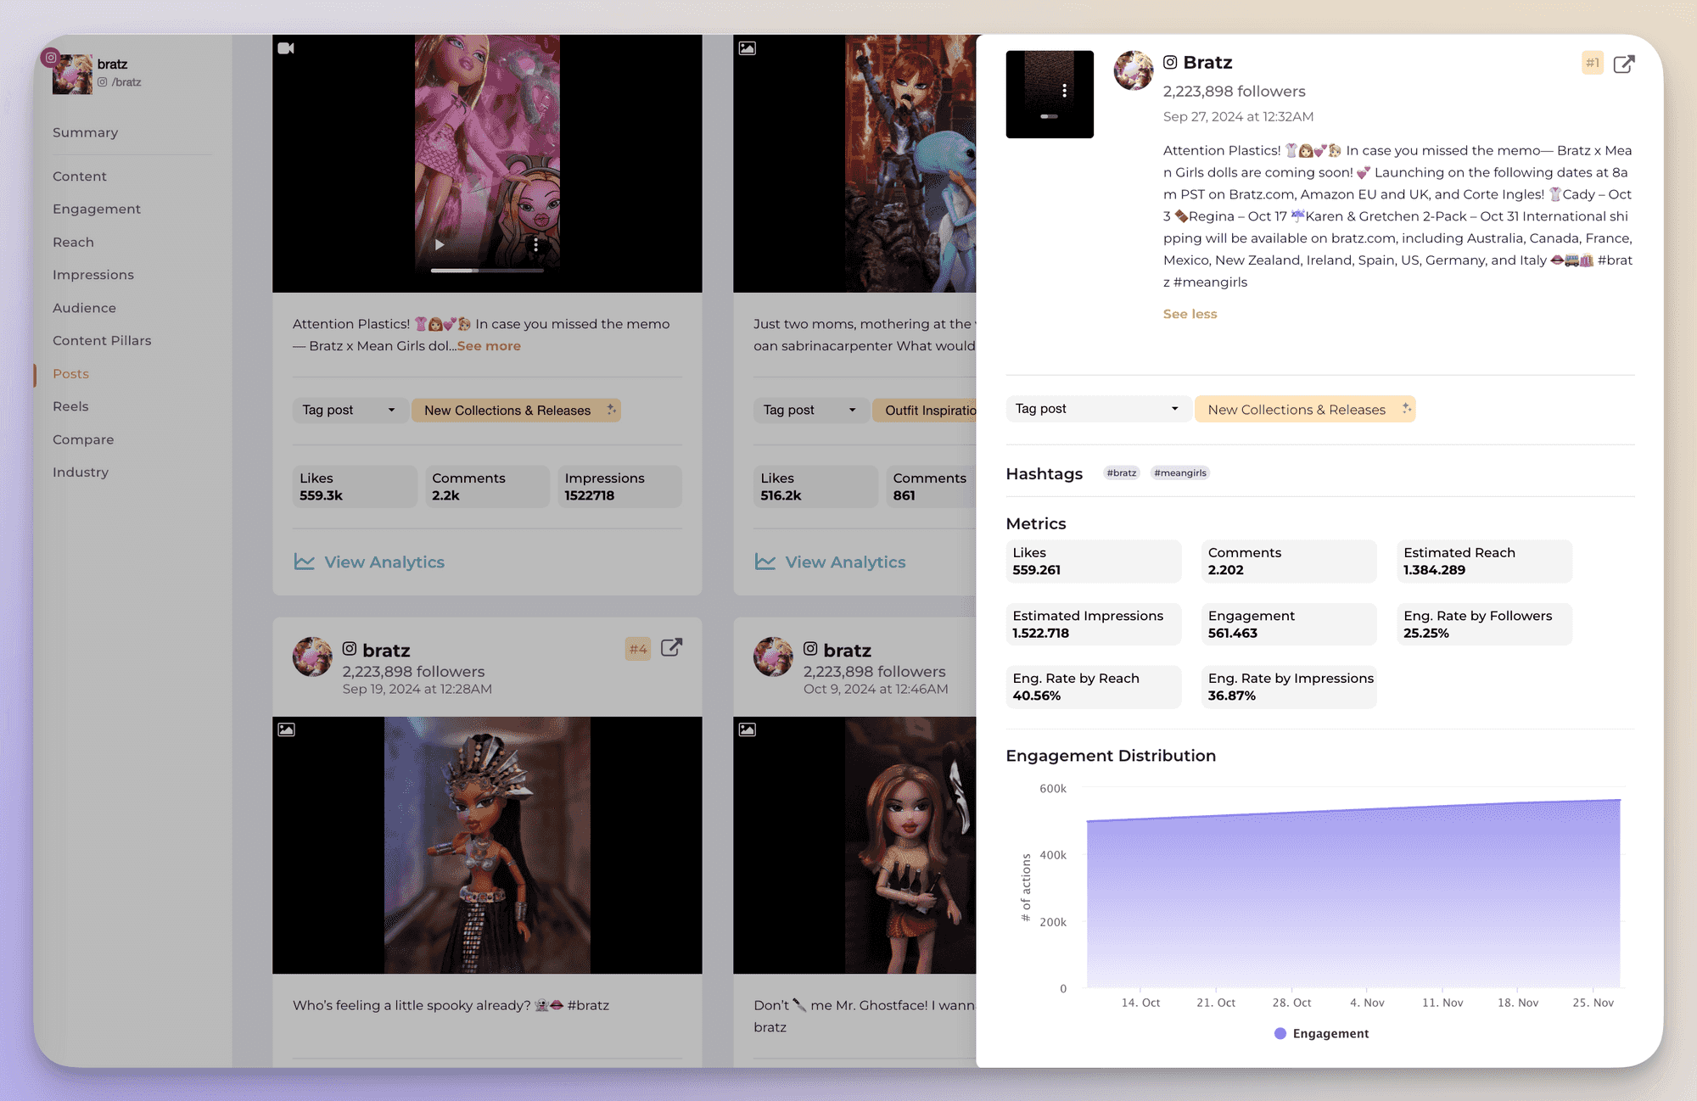Click Estimated Reach 1.384.289 metric

point(1484,561)
